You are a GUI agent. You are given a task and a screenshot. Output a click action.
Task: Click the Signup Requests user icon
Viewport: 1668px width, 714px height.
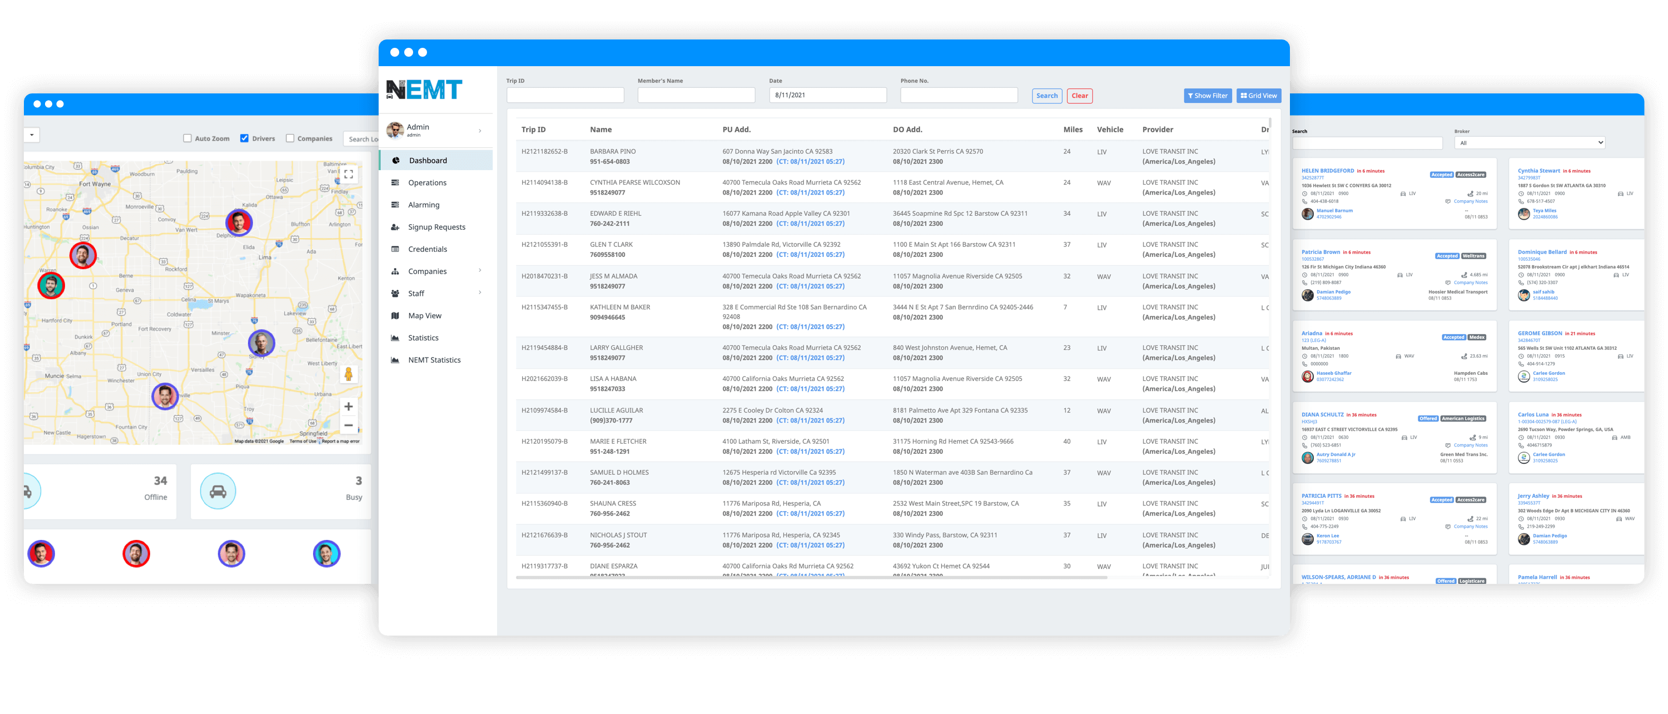pos(395,227)
